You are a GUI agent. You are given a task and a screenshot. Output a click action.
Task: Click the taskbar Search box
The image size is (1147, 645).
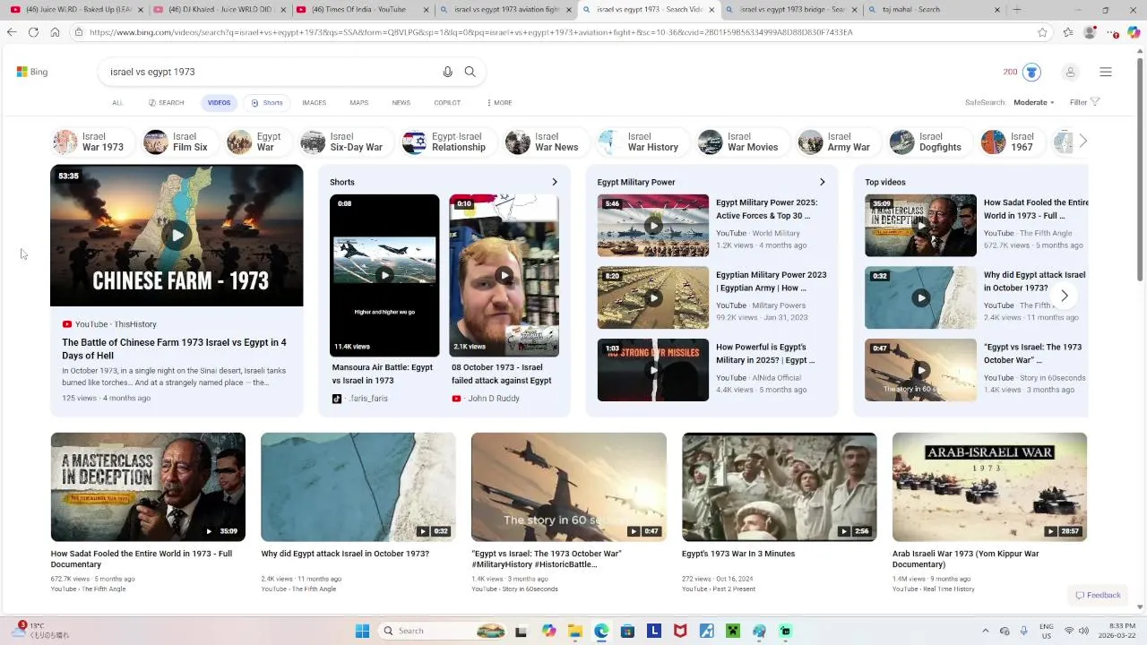(x=443, y=631)
